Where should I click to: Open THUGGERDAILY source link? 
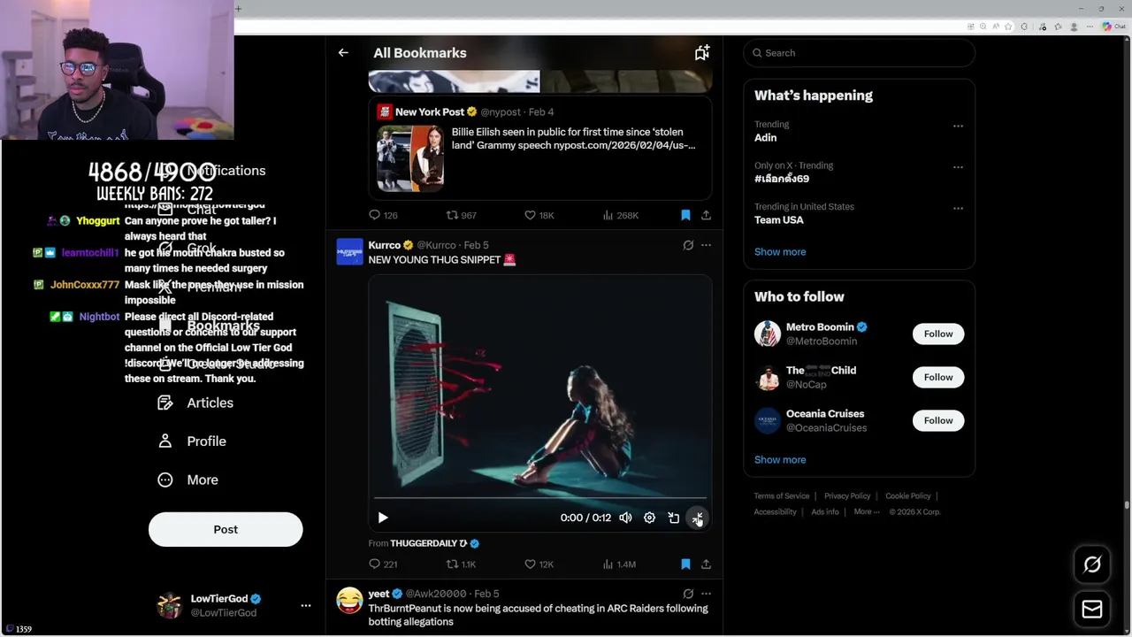click(428, 543)
